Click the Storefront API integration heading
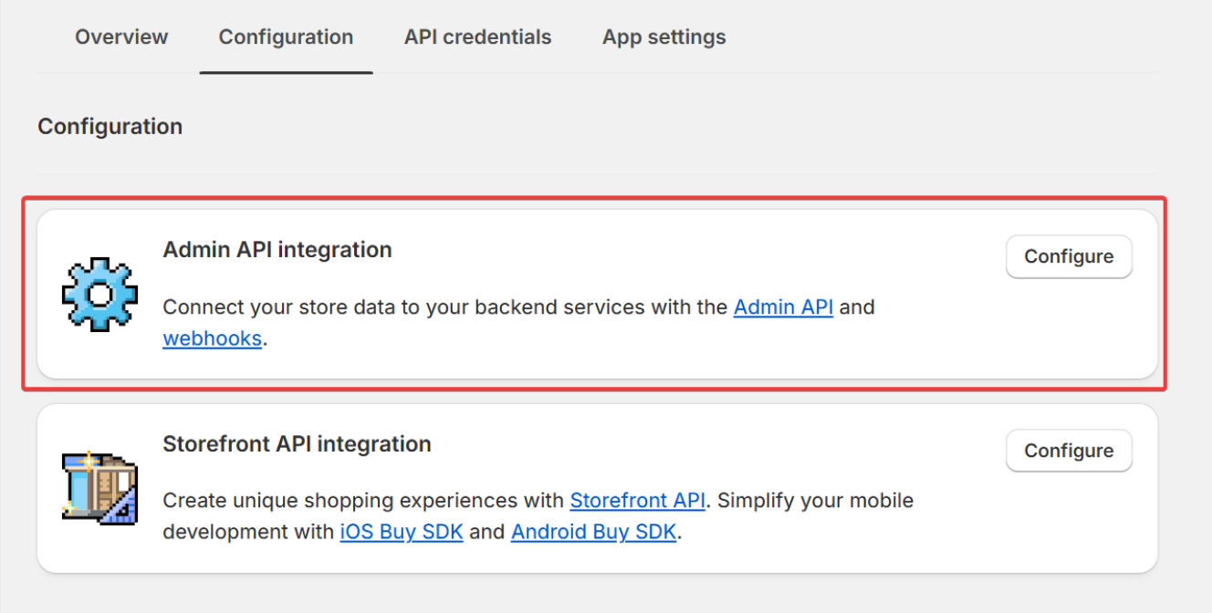Image resolution: width=1212 pixels, height=613 pixels. tap(297, 444)
